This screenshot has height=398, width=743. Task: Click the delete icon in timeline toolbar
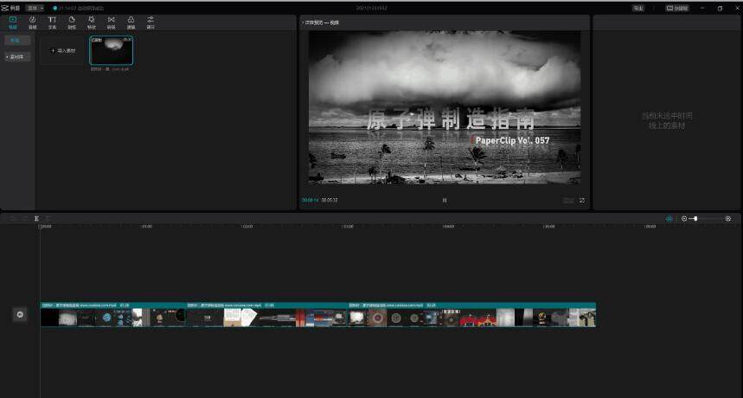[48, 218]
